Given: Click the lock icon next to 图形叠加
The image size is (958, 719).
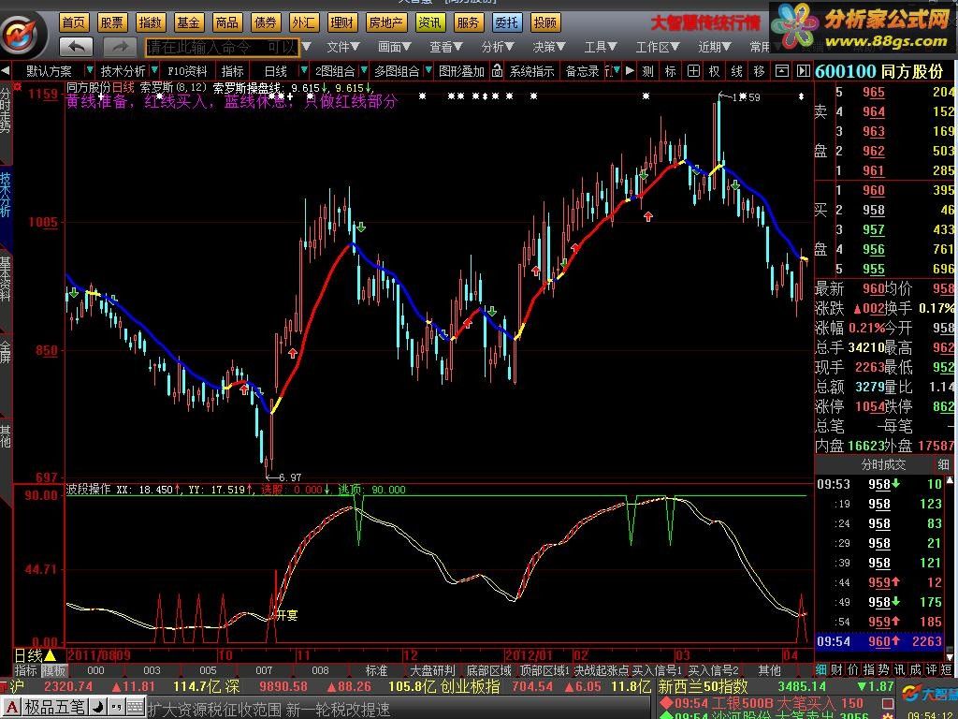Looking at the screenshot, I should (497, 71).
